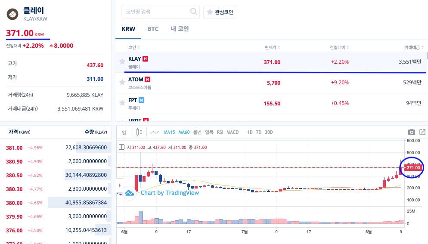Click the coin list scrollbar
The width and height of the screenshot is (428, 244).
coord(427,56)
